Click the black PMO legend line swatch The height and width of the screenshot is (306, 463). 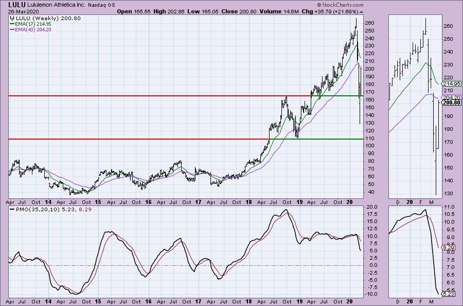[12, 209]
